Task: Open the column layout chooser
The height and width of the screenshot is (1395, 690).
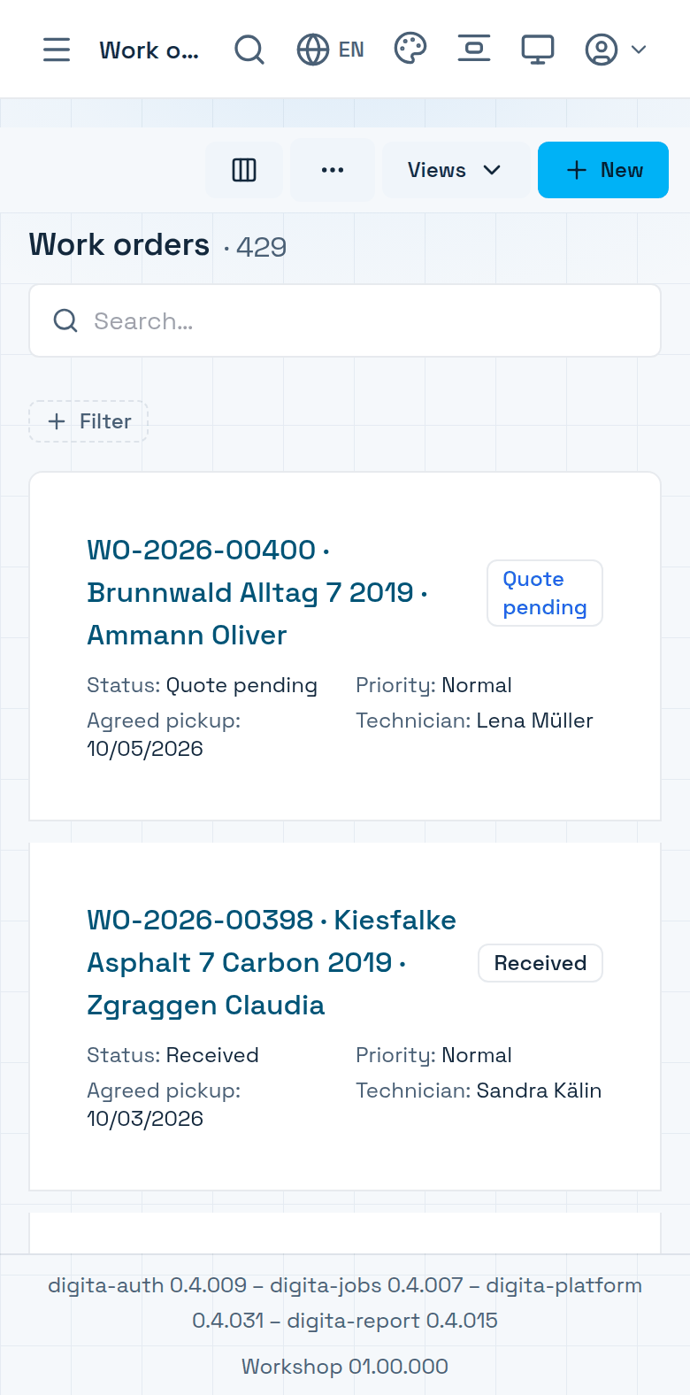Action: point(244,170)
